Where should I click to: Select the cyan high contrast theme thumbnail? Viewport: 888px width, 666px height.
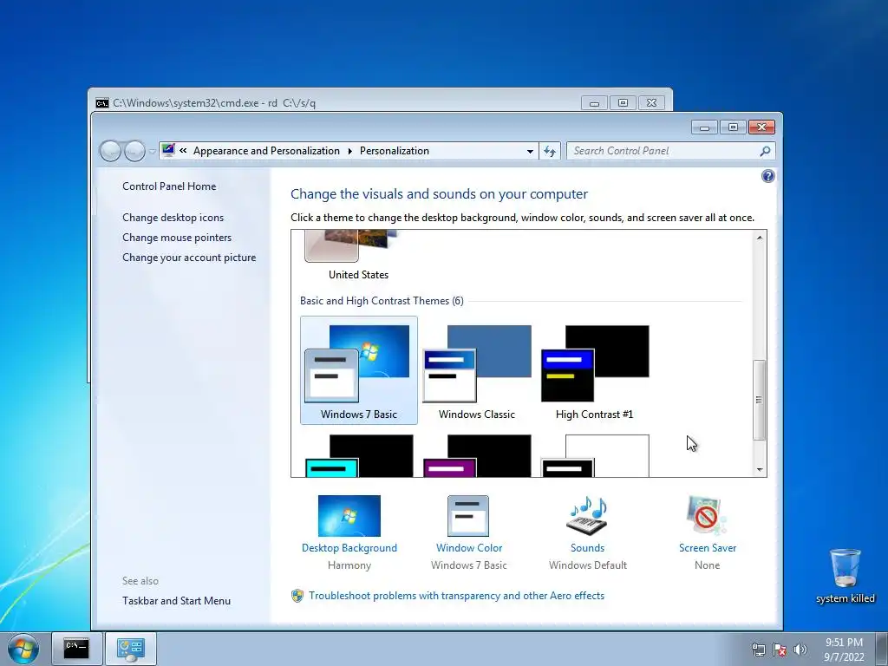[x=359, y=455]
